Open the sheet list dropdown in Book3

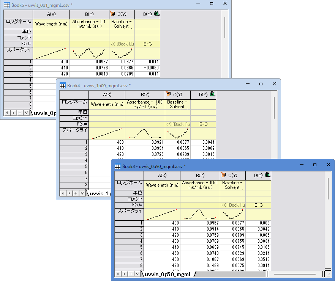coord(137,274)
